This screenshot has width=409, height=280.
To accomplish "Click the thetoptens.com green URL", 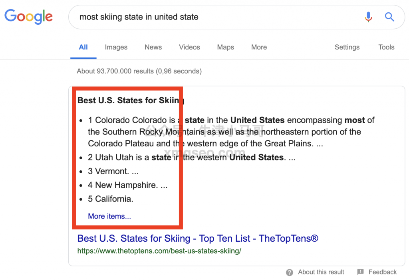I will tap(159, 251).
